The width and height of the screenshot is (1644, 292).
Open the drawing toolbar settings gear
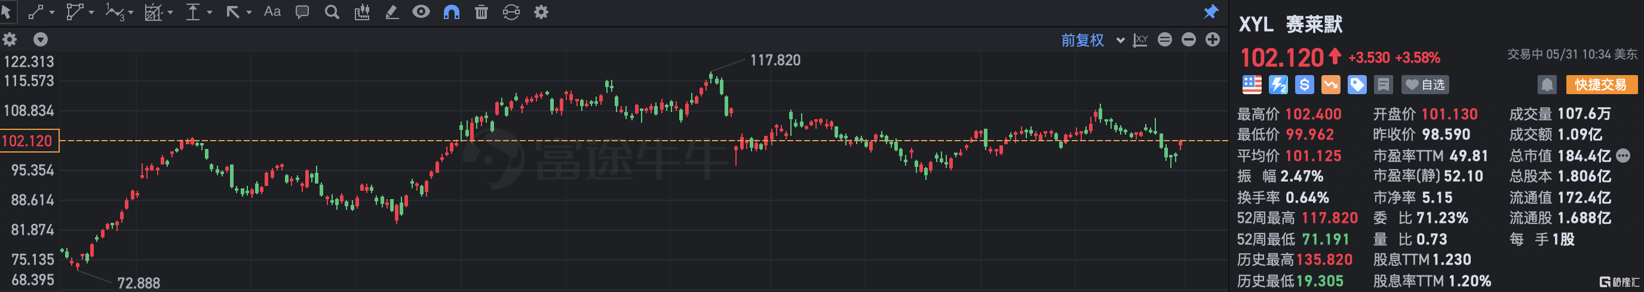[x=541, y=11]
